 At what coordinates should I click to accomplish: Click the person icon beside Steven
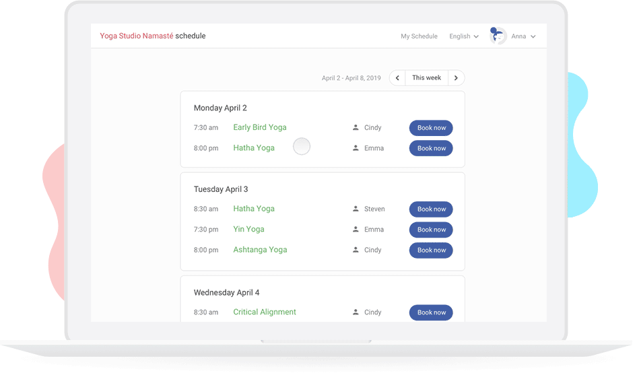[356, 209]
